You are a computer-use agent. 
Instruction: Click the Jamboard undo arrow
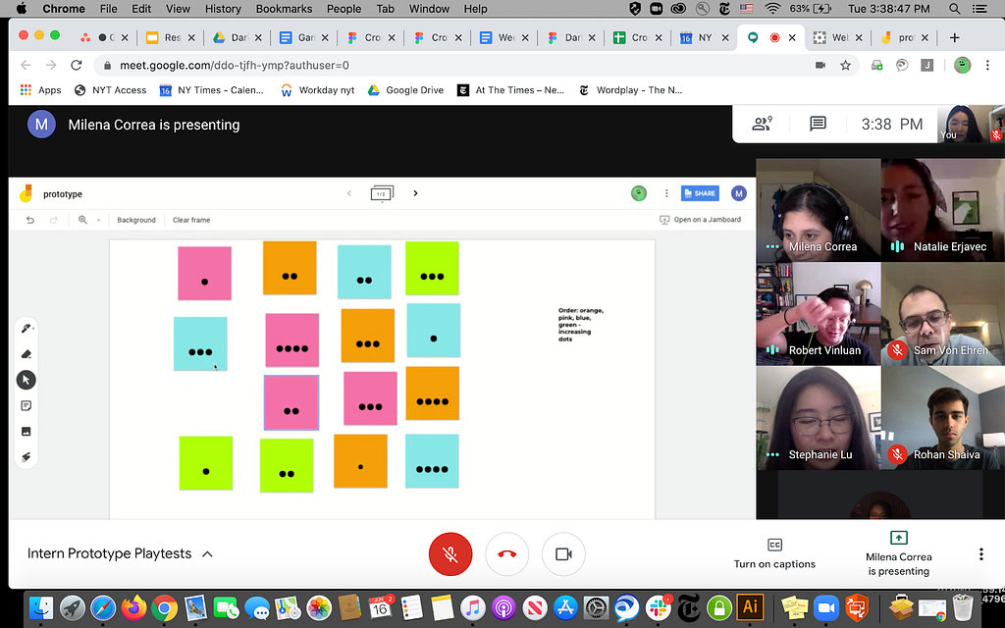(30, 220)
